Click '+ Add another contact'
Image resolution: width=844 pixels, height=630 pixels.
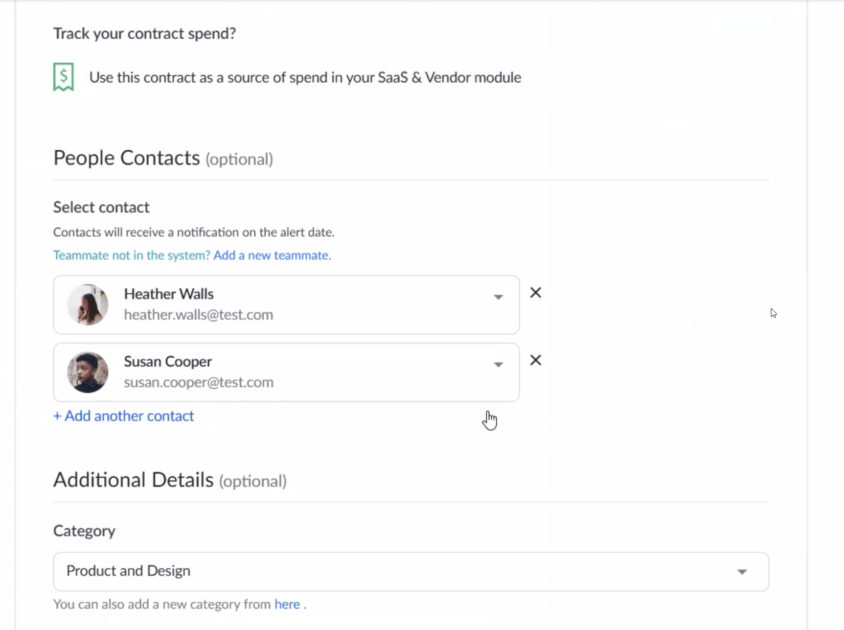click(124, 416)
